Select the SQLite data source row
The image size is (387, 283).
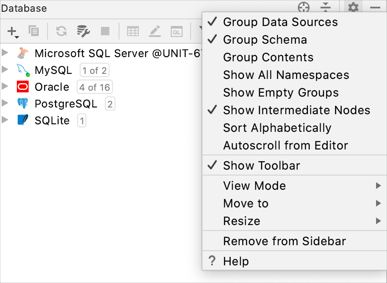(52, 121)
